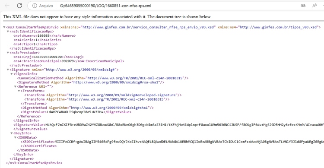The height and width of the screenshot is (168, 324).
Task: Click the enveloped-signature Transform line
Action: 103,95
